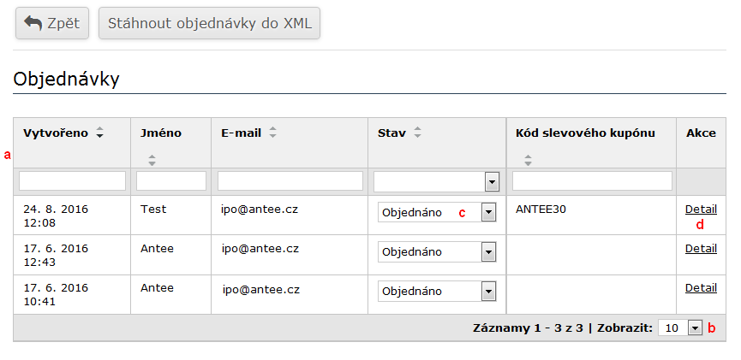Sort by E-mail column sort icon
This screenshot has width=741, height=360.
272,133
